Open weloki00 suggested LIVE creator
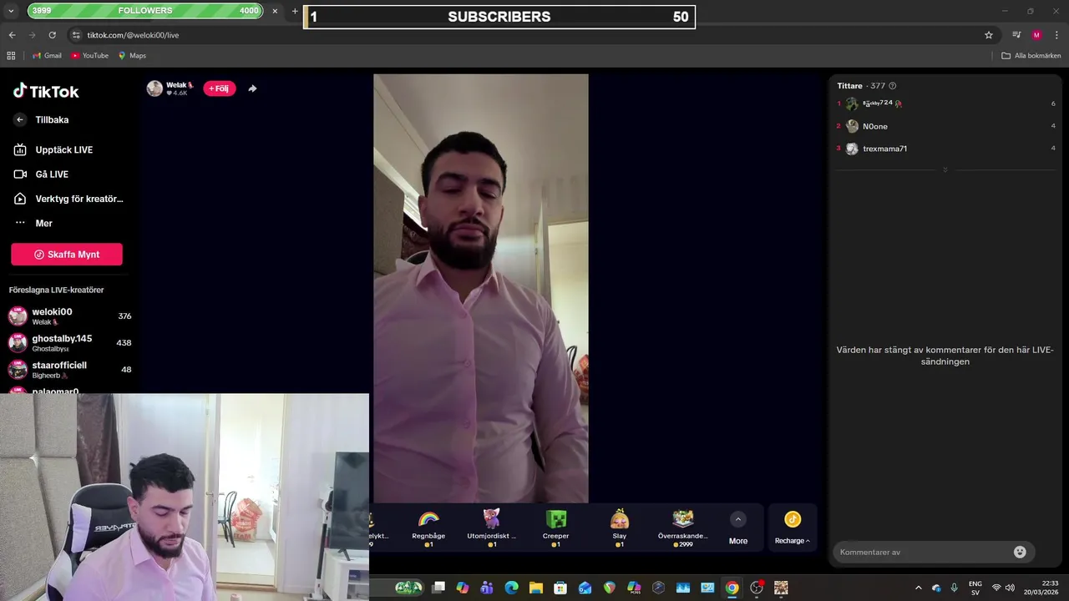 (x=70, y=316)
